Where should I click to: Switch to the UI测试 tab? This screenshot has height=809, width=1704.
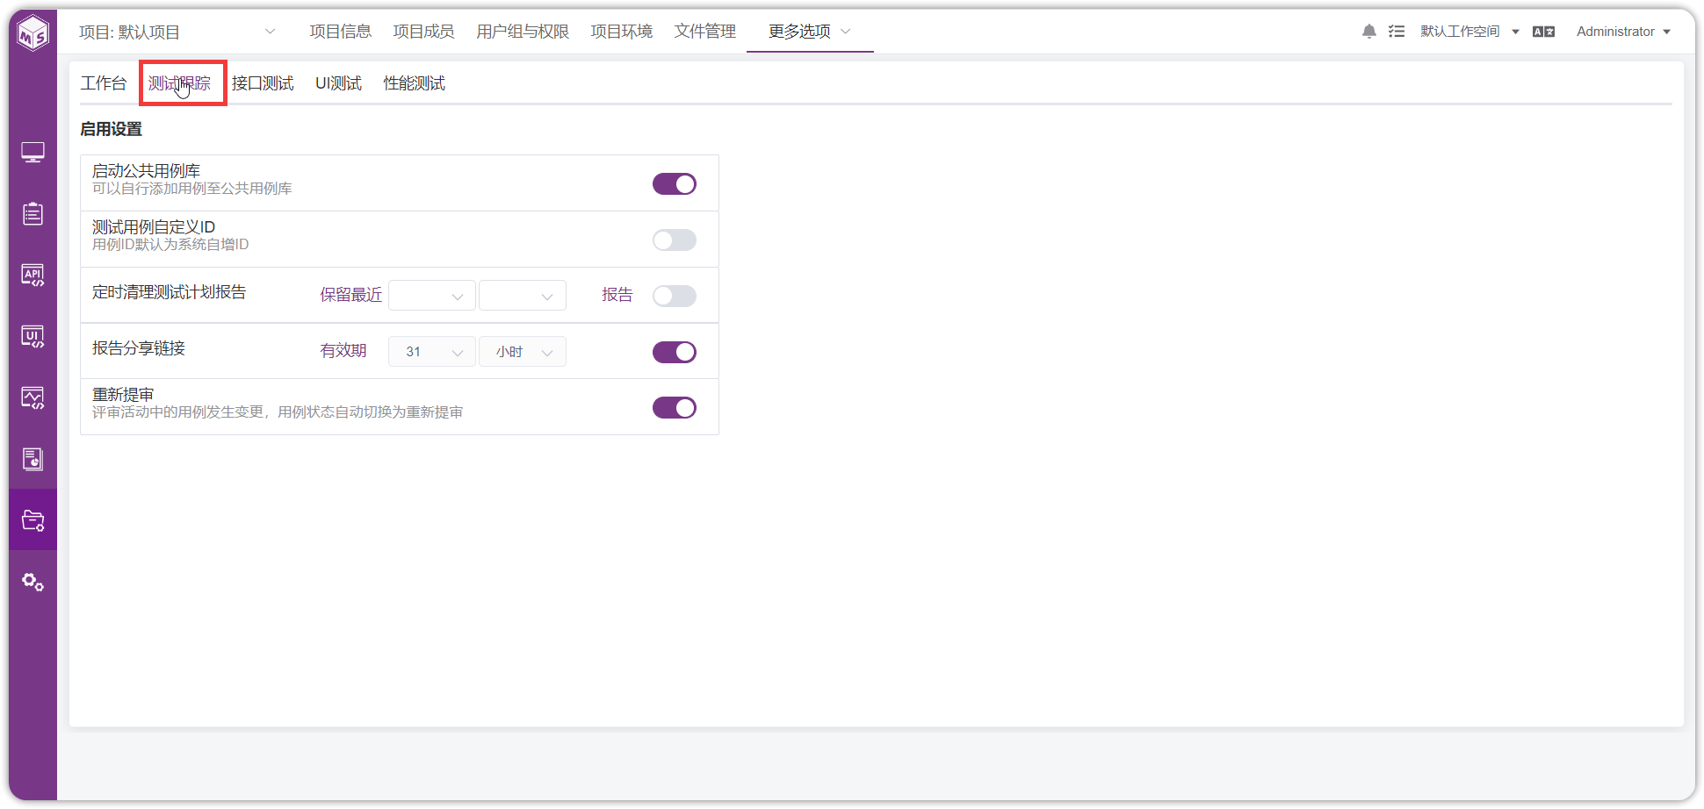339,83
